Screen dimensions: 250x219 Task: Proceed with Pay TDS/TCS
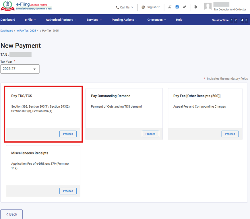[68, 134]
